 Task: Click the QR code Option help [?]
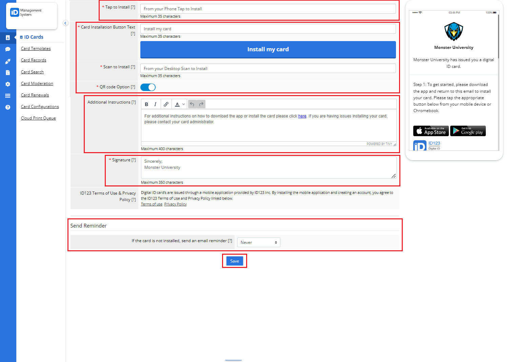[x=133, y=87]
